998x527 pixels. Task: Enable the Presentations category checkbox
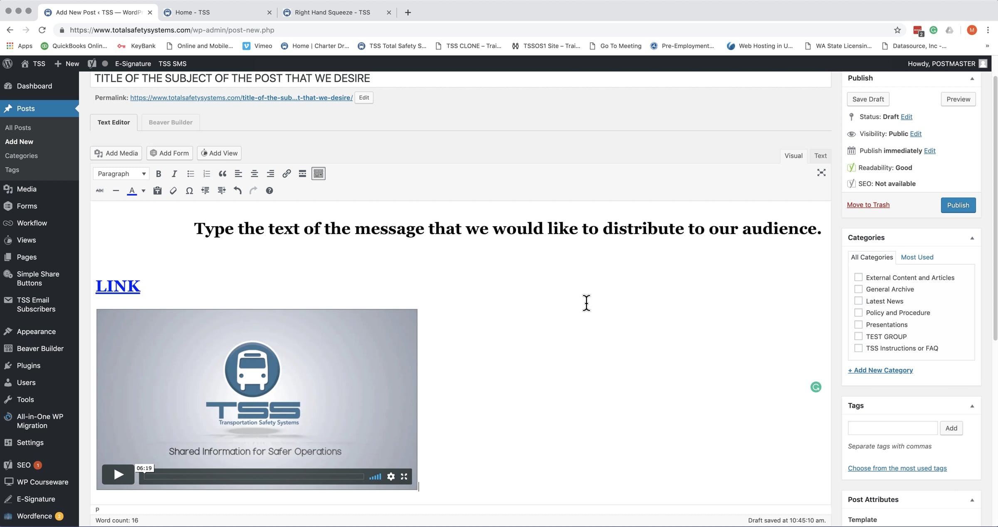click(x=858, y=324)
